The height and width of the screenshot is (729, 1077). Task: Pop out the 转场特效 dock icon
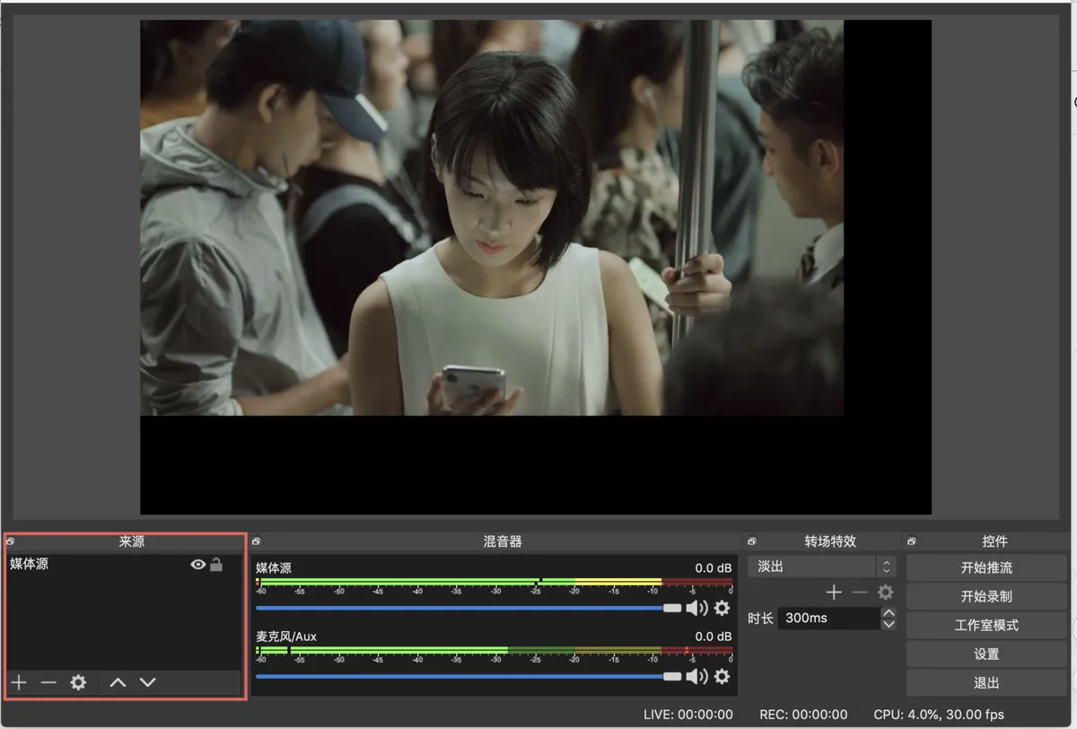751,541
